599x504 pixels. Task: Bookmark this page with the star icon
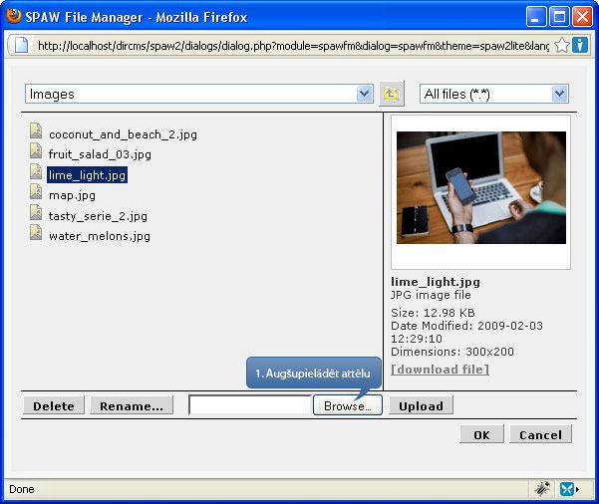click(x=561, y=46)
